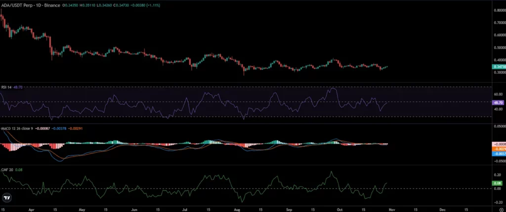Click the 40.00 RSI scale label

[x=498, y=109]
